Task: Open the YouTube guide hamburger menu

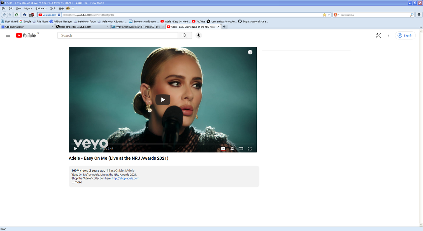Action: tap(8, 35)
